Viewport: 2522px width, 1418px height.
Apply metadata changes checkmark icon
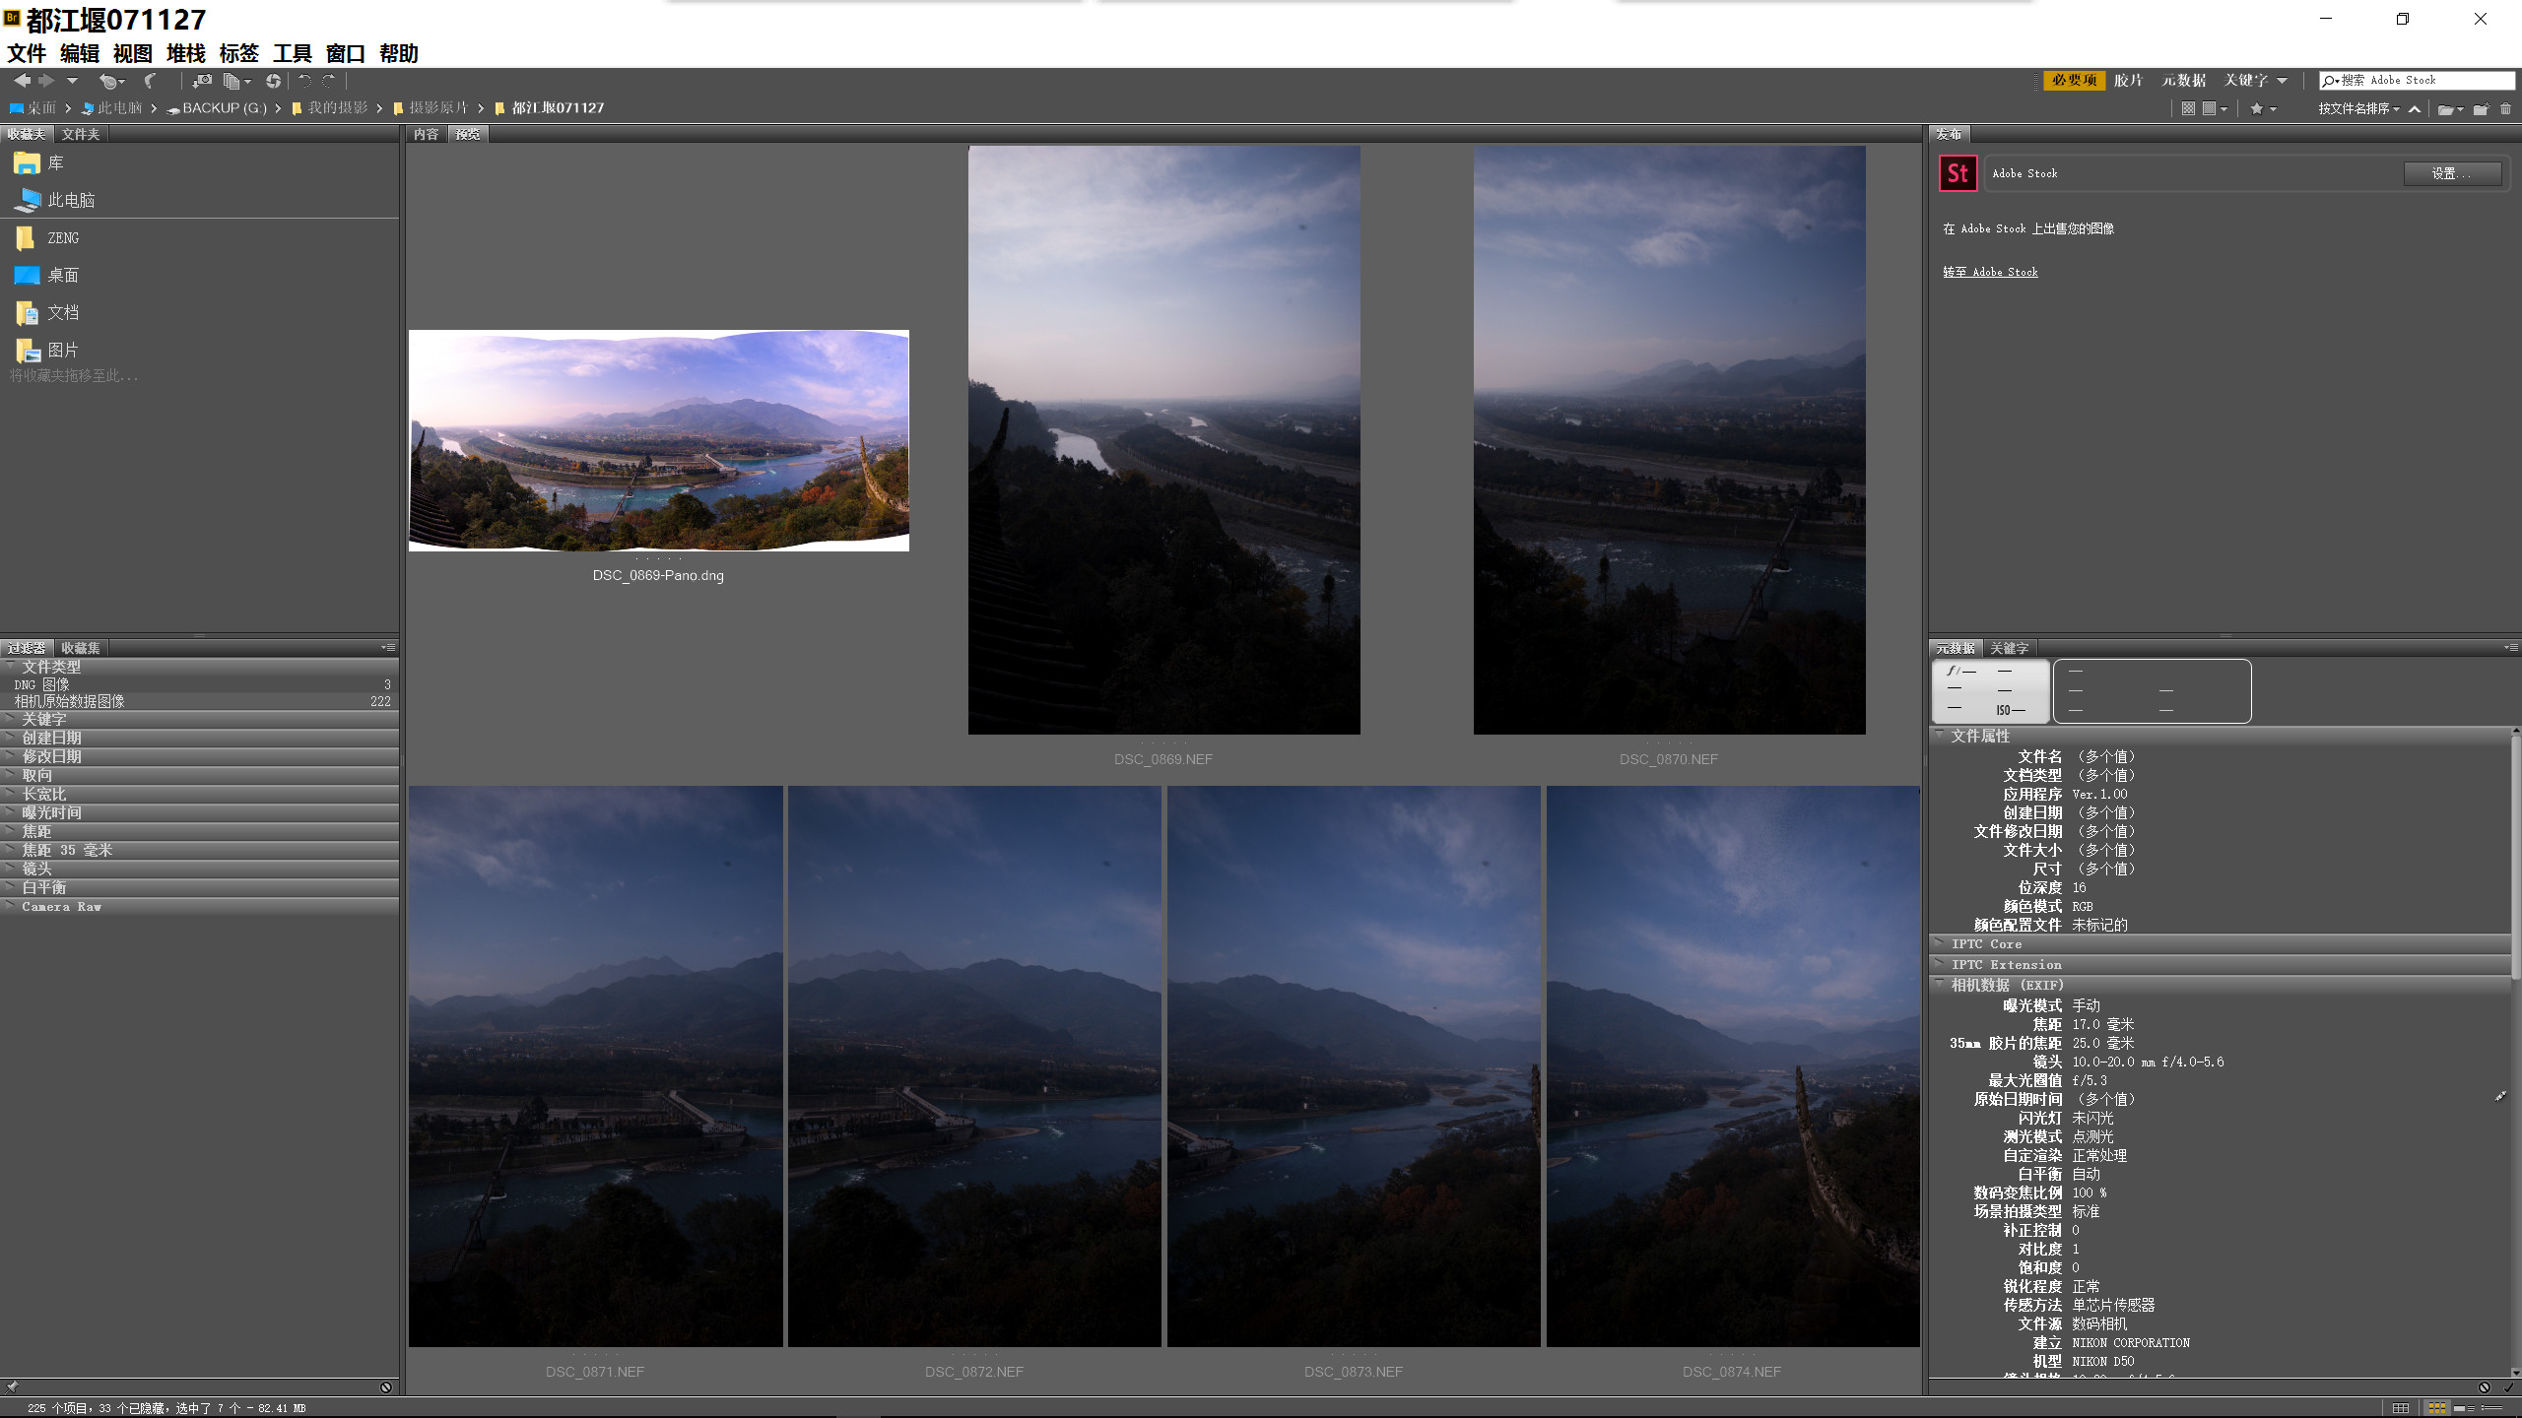(x=2508, y=1387)
